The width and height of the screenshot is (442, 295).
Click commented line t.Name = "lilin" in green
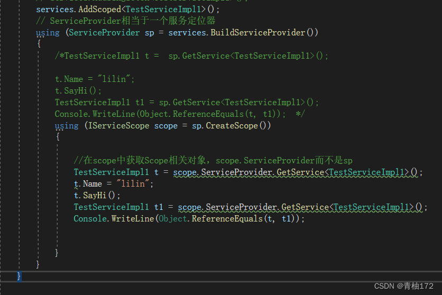coord(95,79)
